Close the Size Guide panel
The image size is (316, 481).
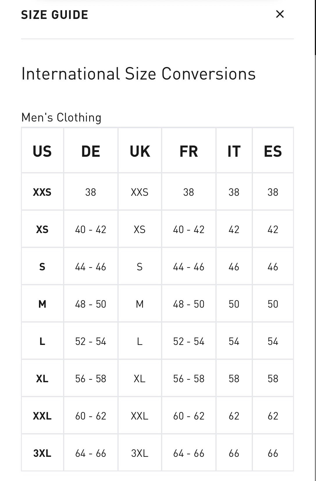pos(280,14)
